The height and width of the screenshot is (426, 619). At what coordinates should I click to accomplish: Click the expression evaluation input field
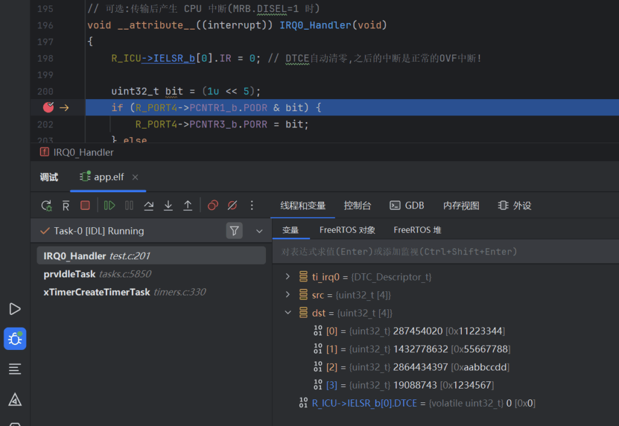[446, 251]
